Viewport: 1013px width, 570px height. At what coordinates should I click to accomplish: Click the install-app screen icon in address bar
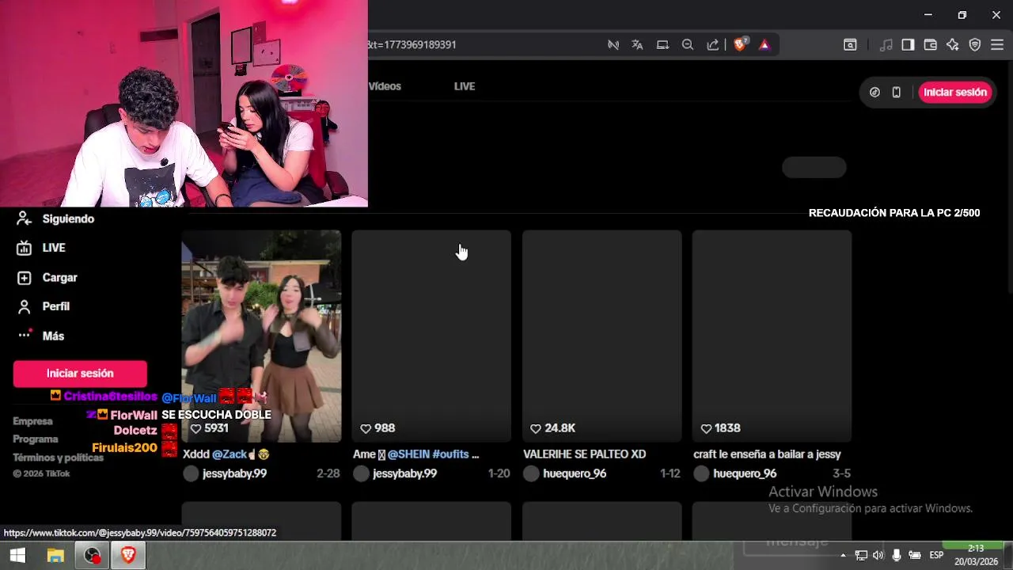(662, 45)
